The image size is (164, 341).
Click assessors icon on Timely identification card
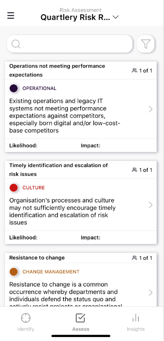[135, 170]
